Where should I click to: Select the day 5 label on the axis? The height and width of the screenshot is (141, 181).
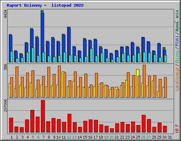pyautogui.click(x=33, y=137)
